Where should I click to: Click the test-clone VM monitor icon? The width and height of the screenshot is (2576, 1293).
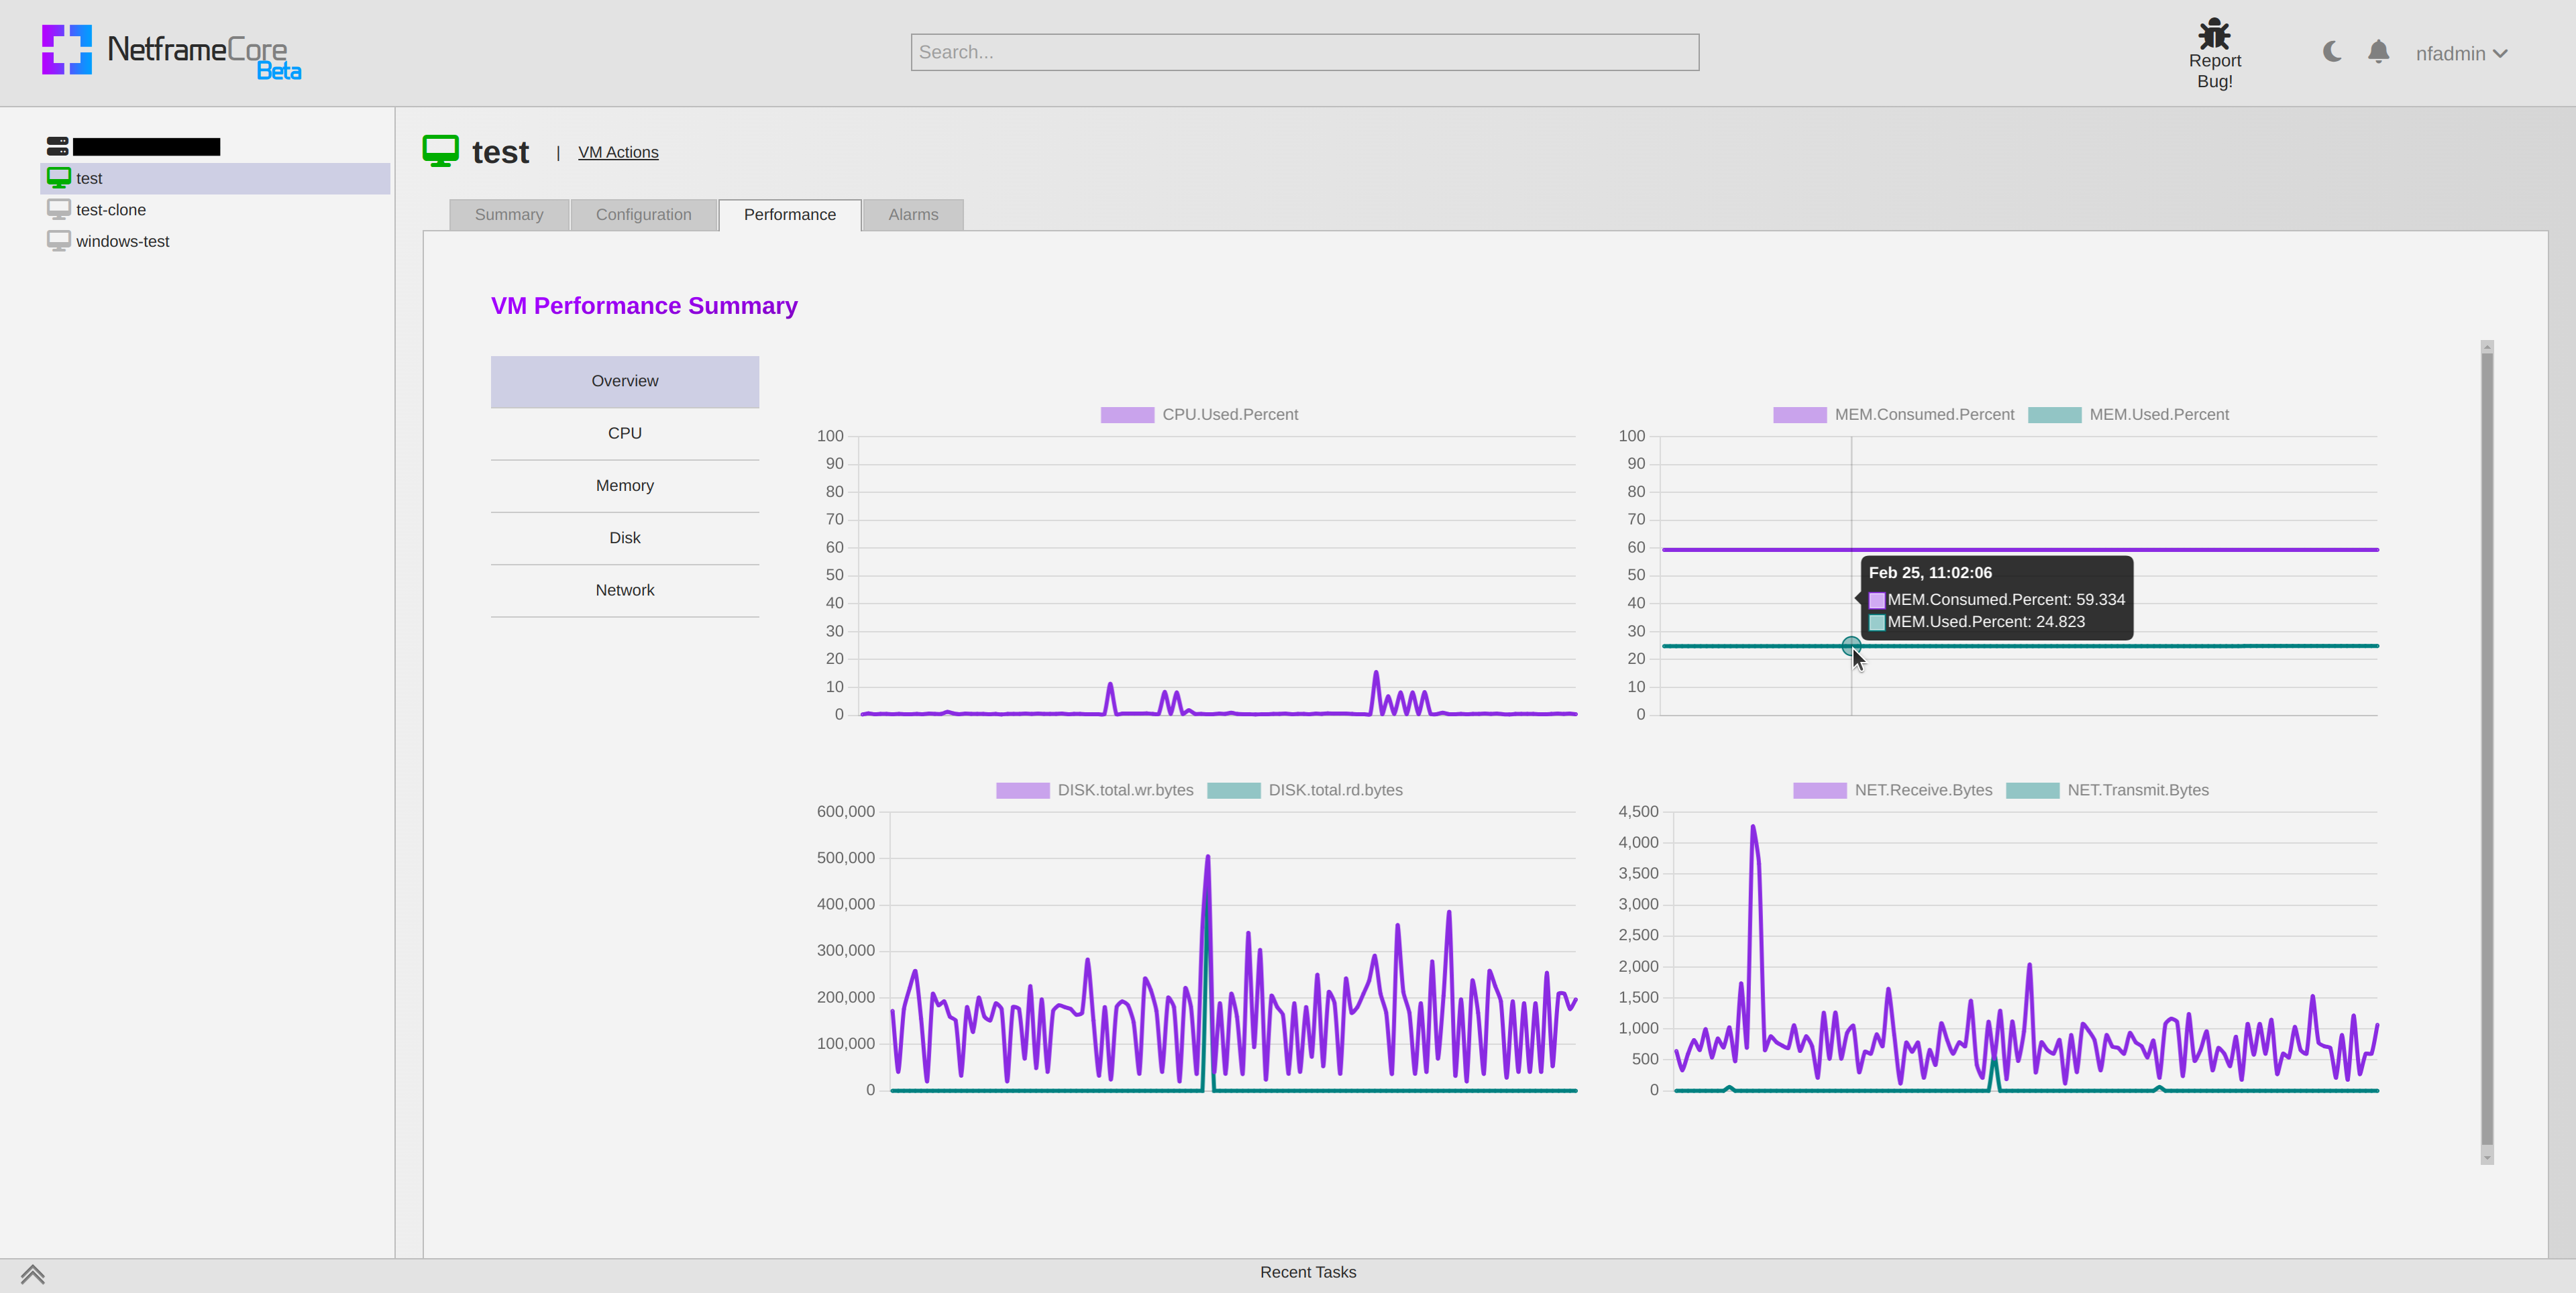[x=59, y=210]
